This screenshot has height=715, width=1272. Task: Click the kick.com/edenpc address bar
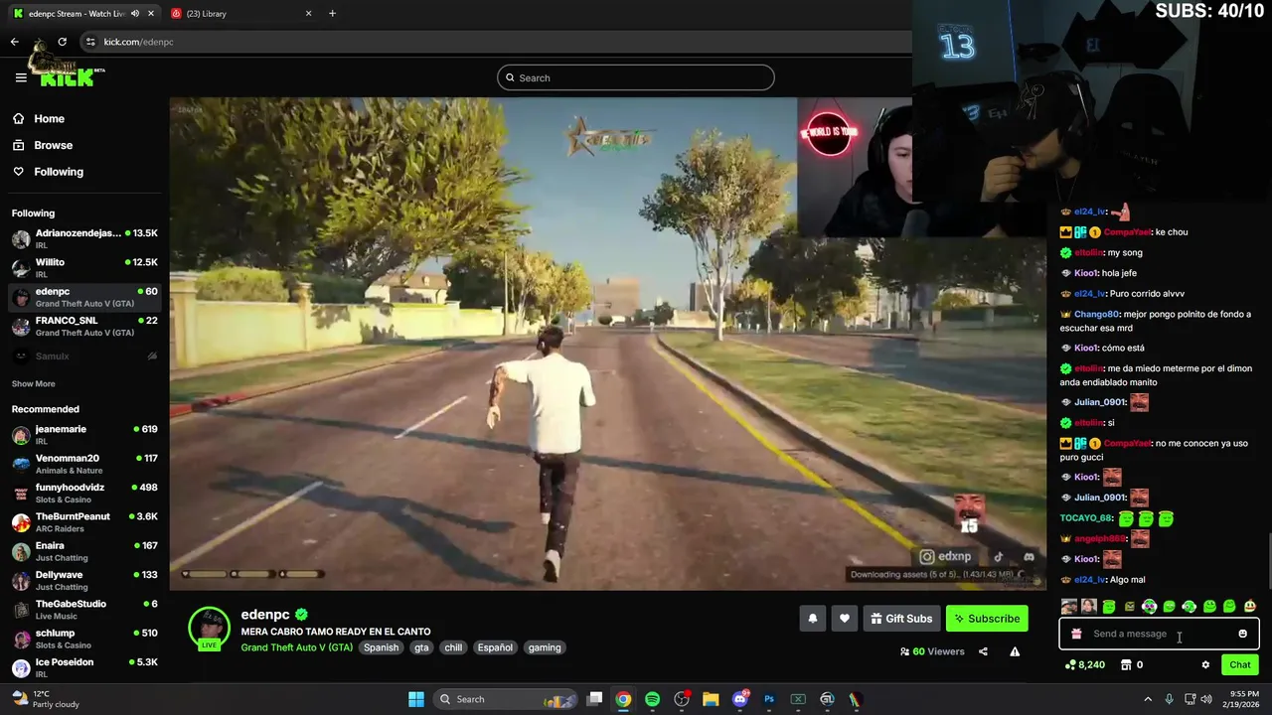(x=497, y=42)
